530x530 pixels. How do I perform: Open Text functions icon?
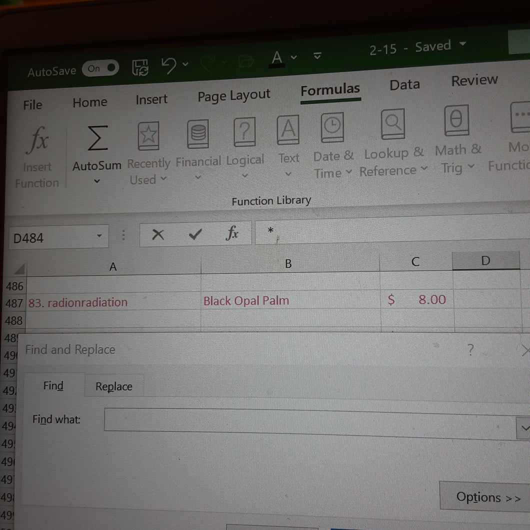click(288, 129)
